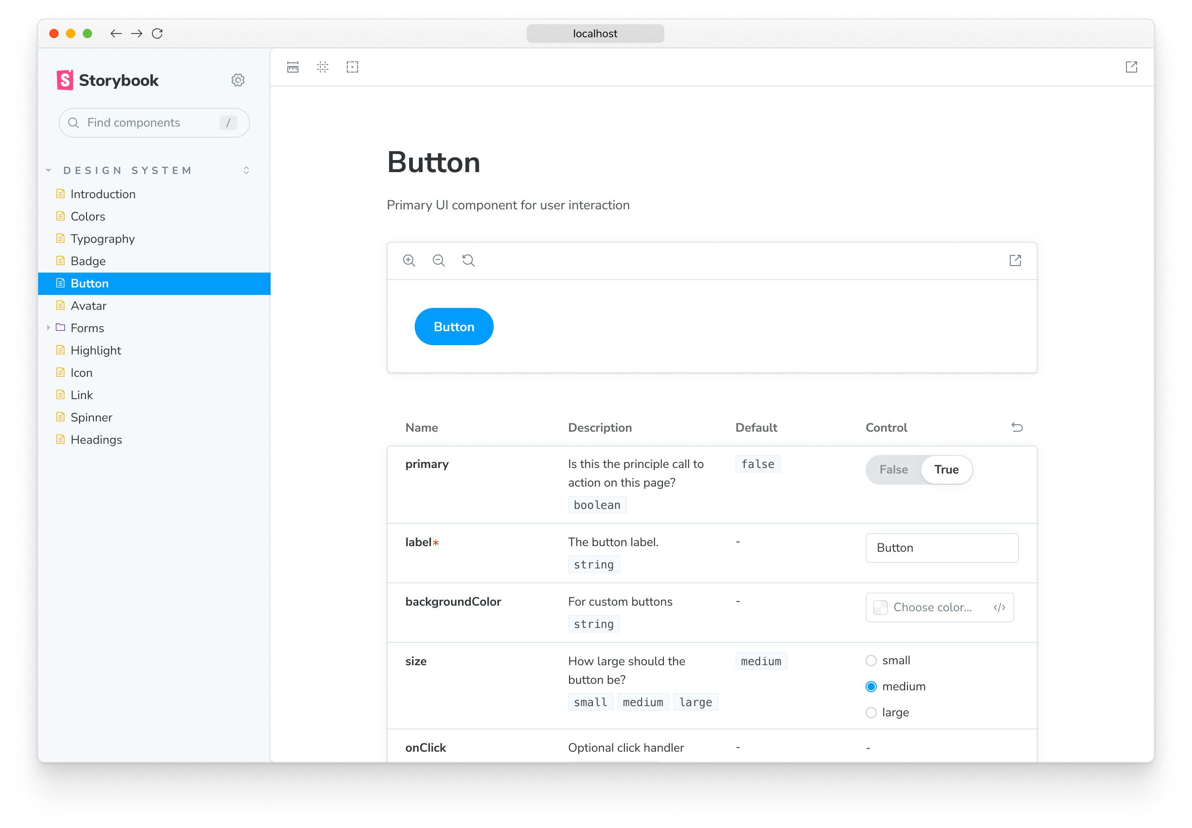Reset all controls with the undo arrow
The height and width of the screenshot is (828, 1192).
1017,427
